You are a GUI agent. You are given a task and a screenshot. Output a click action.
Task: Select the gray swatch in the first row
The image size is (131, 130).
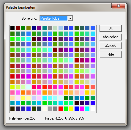pyautogui.click(x=50, y=28)
